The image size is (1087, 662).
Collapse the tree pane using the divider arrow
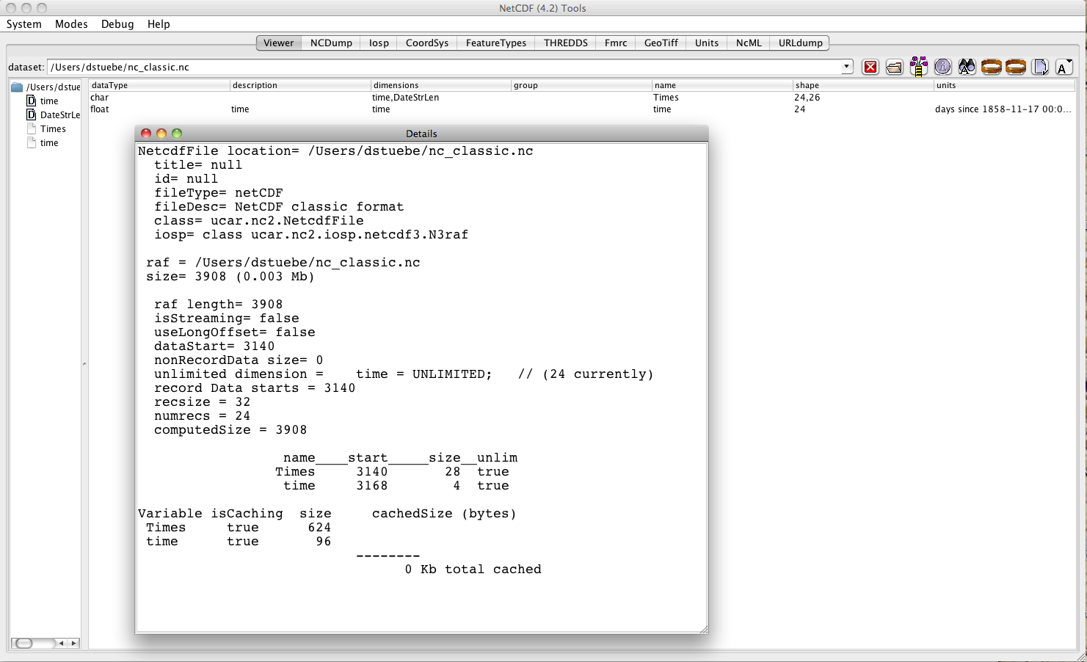click(x=84, y=364)
